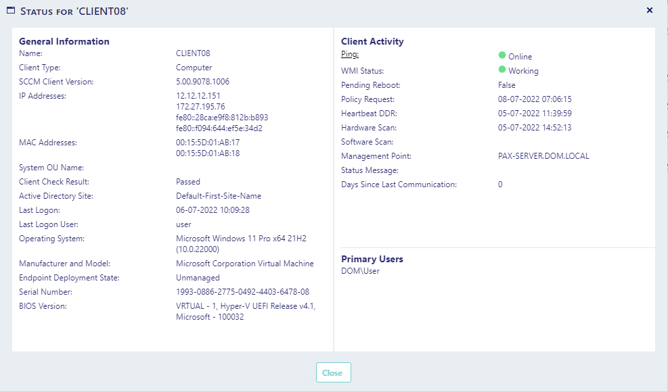Select MAC address 00:15:5D:01:AB:18
Viewport: 668px width, 392px height.
[208, 153]
